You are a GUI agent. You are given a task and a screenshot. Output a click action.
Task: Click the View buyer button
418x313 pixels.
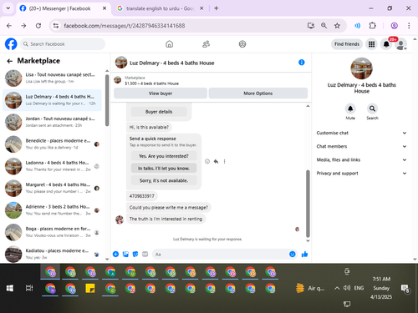pos(161,93)
